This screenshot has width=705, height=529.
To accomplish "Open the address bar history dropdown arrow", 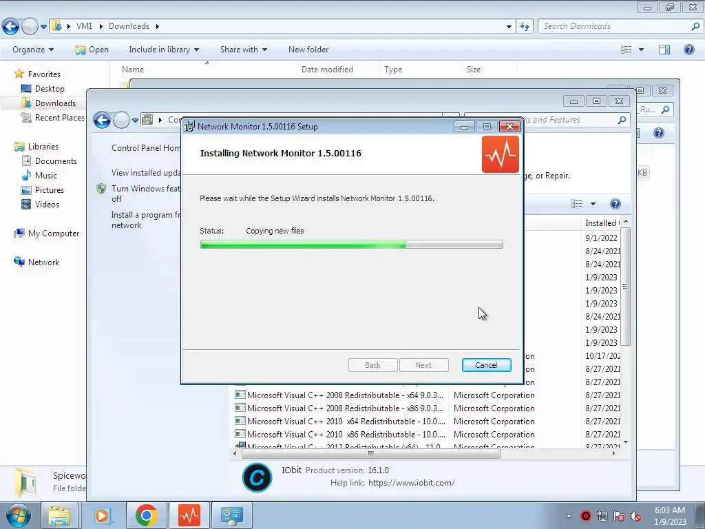I will click(x=509, y=27).
